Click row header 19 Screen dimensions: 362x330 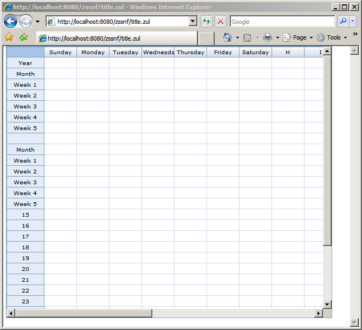point(25,258)
